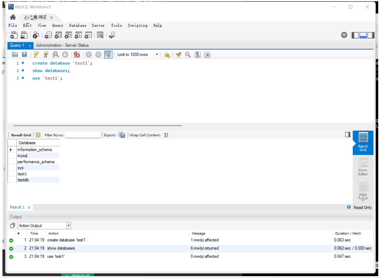Viewport: 381px width, 278px height.
Task: Toggle wrap cell content
Action: (x=166, y=135)
